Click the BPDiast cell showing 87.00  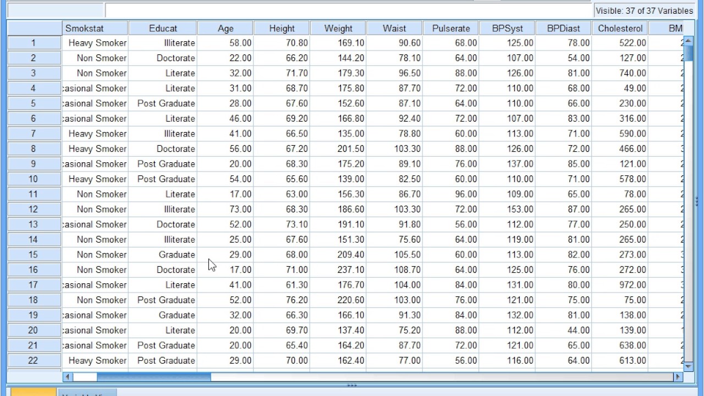[x=564, y=210]
